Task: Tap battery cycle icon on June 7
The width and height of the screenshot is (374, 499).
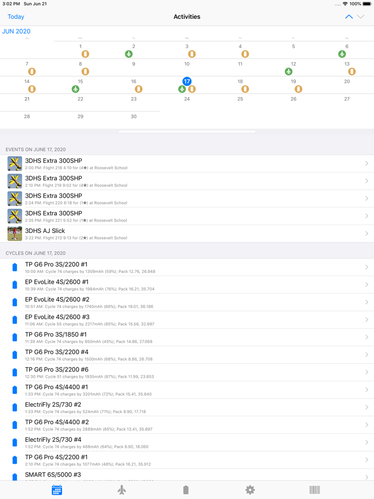Action: click(x=32, y=72)
